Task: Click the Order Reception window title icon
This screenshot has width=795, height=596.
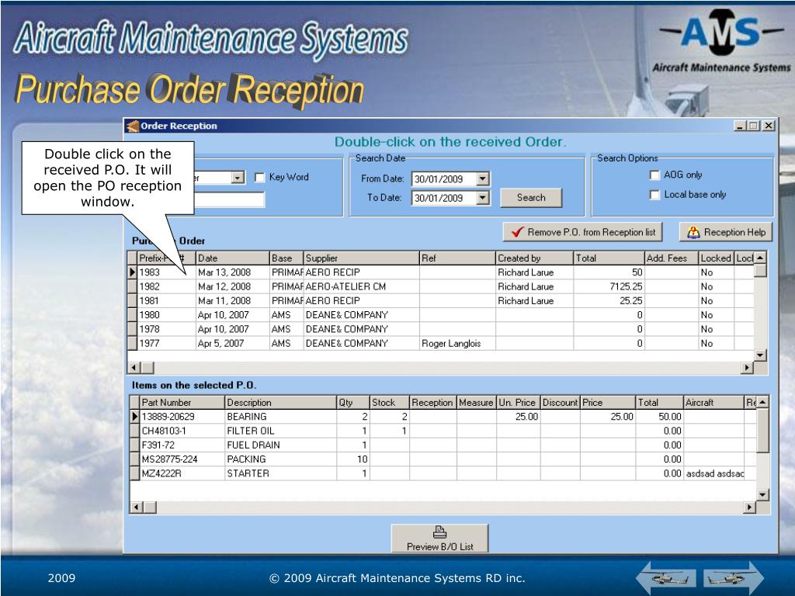Action: (132, 126)
